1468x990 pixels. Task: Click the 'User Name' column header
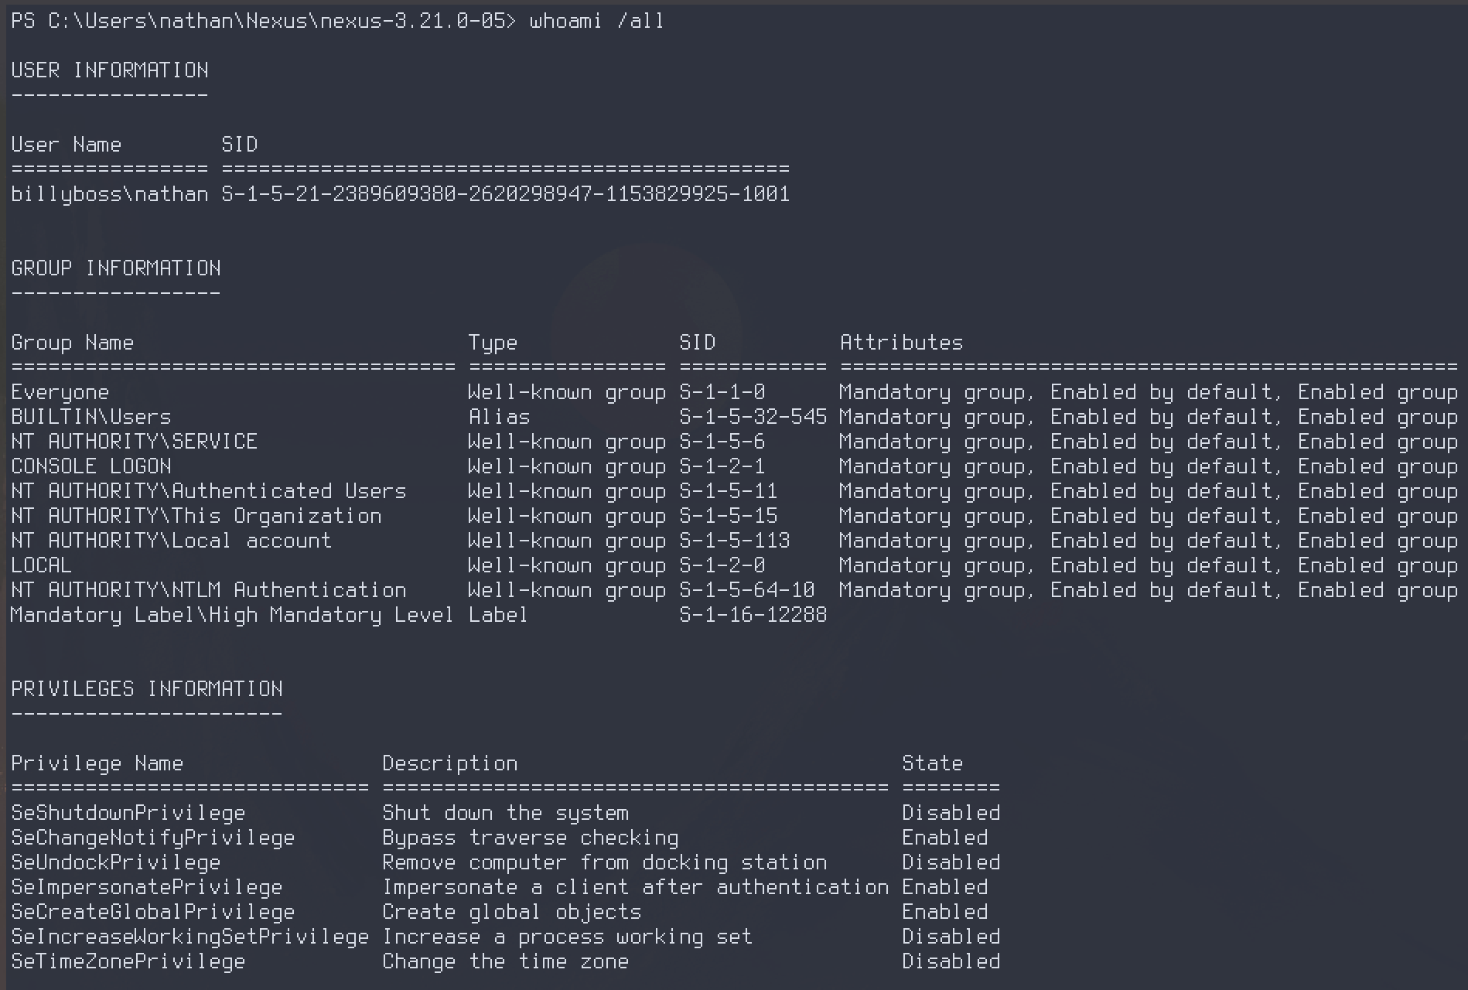67,145
